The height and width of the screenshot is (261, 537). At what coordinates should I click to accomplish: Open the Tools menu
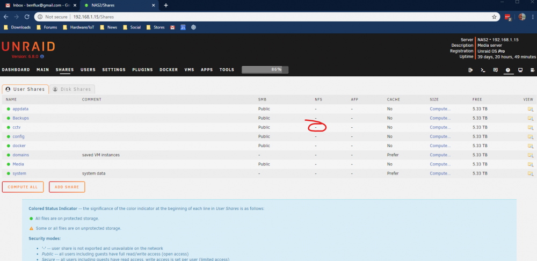coord(227,70)
